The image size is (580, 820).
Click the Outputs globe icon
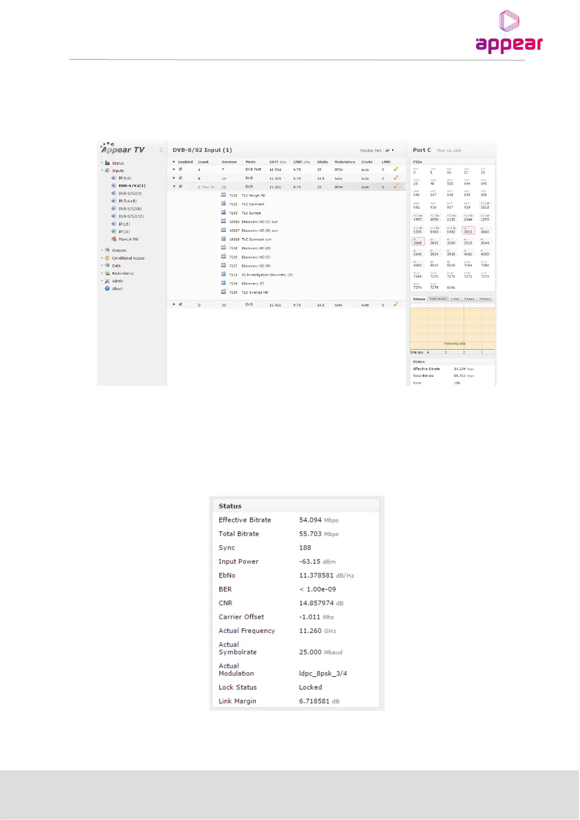click(108, 250)
